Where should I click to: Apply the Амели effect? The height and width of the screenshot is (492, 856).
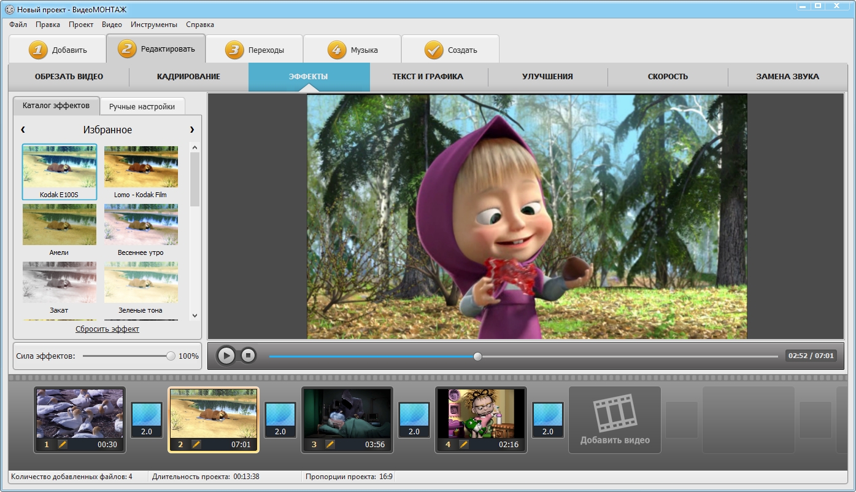click(59, 230)
